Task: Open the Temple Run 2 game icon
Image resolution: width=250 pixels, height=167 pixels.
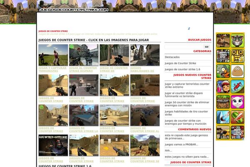Action: click(x=237, y=56)
